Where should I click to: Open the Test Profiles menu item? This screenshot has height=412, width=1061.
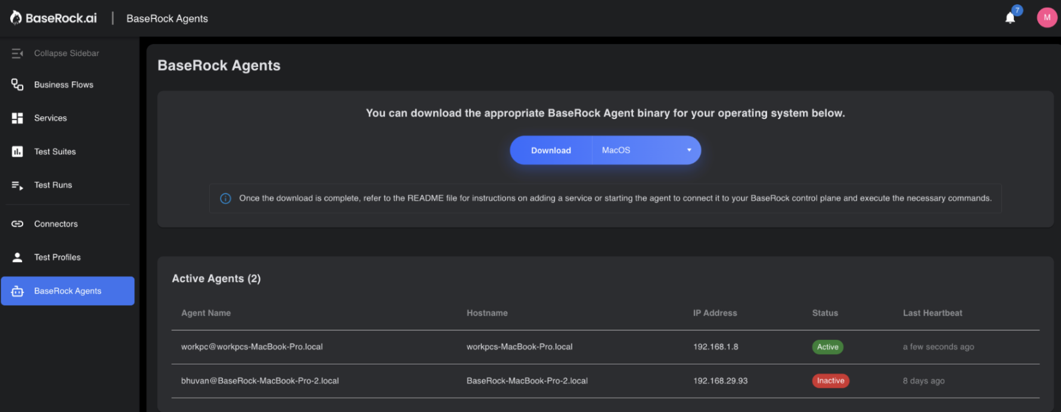point(57,257)
